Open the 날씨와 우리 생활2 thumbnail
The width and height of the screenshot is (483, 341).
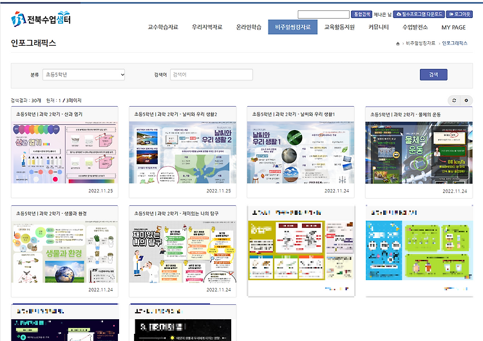[183, 152]
